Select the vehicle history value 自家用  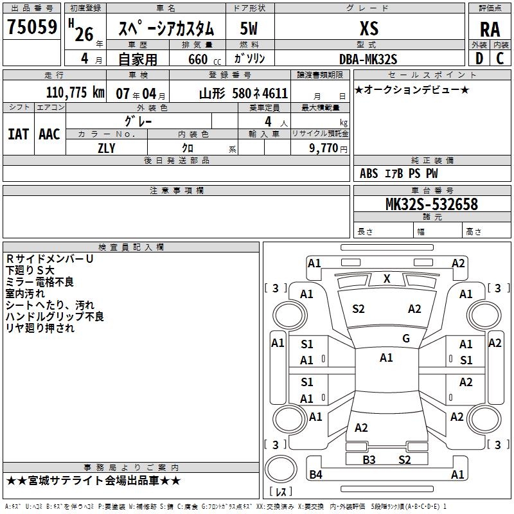click(x=137, y=59)
